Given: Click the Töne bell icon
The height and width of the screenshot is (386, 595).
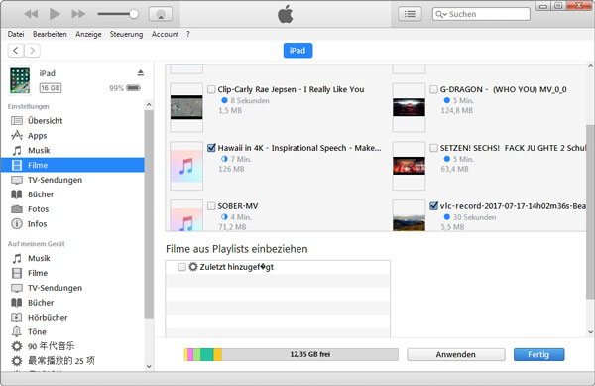Looking at the screenshot, I should coord(16,331).
